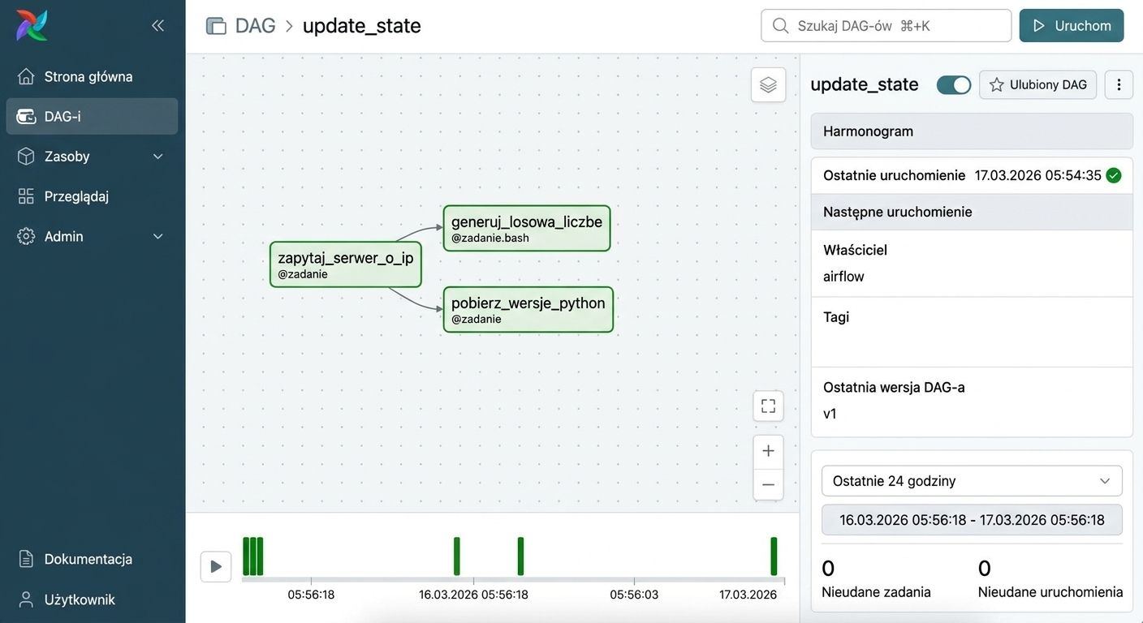Image resolution: width=1143 pixels, height=623 pixels.
Task: Open the Ostatnie 24 godziny dropdown
Action: pyautogui.click(x=972, y=481)
